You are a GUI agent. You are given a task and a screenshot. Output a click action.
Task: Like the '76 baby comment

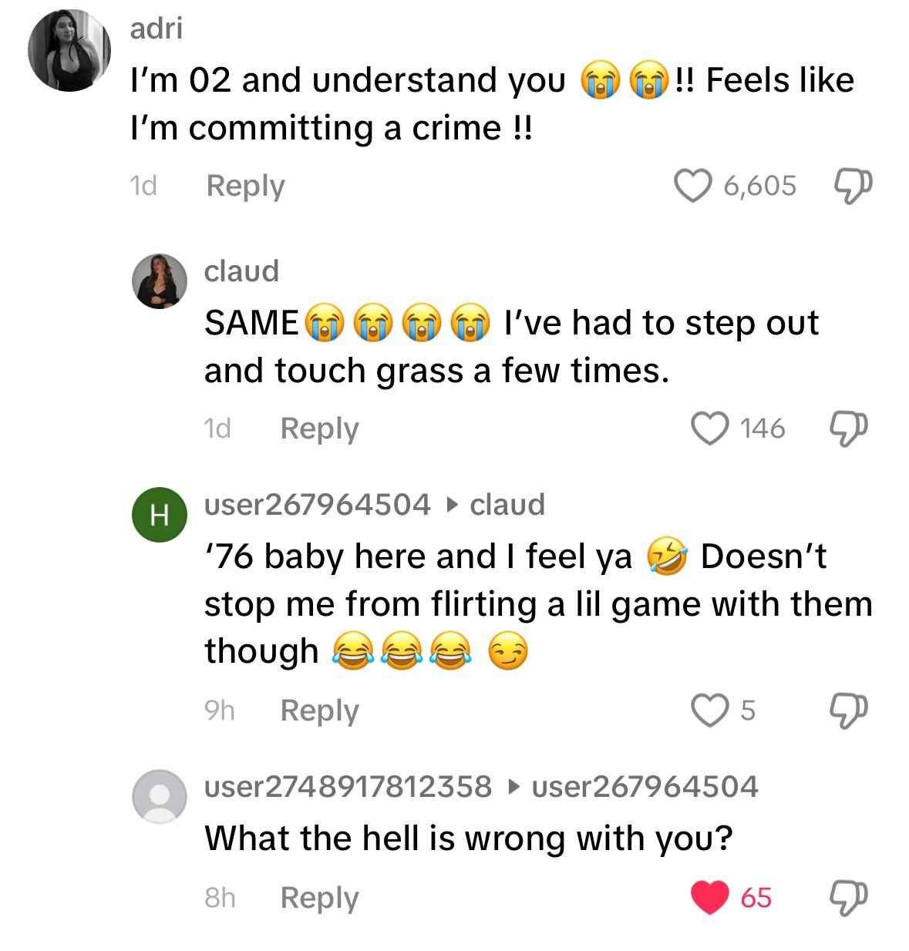point(709,709)
